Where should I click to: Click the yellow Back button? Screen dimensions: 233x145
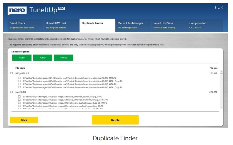24,120
